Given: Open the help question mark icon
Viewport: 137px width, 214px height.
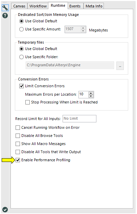Looking at the screenshot, I should [5, 16].
